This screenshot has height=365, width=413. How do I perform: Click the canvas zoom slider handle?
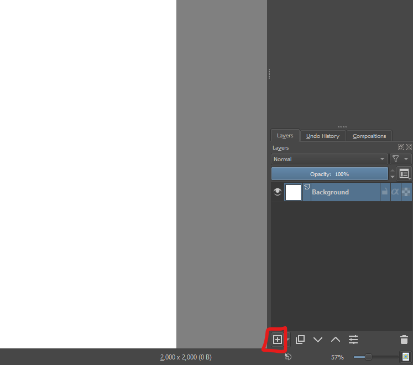coord(368,357)
